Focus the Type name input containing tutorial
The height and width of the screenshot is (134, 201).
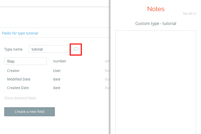49,49
